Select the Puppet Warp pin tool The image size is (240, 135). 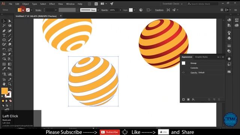pyautogui.click(x=10, y=54)
